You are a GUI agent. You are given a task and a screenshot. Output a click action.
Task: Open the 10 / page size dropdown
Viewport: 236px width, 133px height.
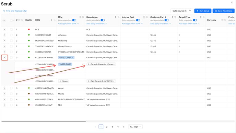tap(135, 127)
